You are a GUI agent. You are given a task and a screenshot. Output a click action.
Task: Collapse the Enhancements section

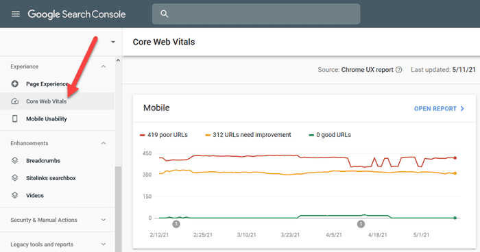(x=104, y=143)
